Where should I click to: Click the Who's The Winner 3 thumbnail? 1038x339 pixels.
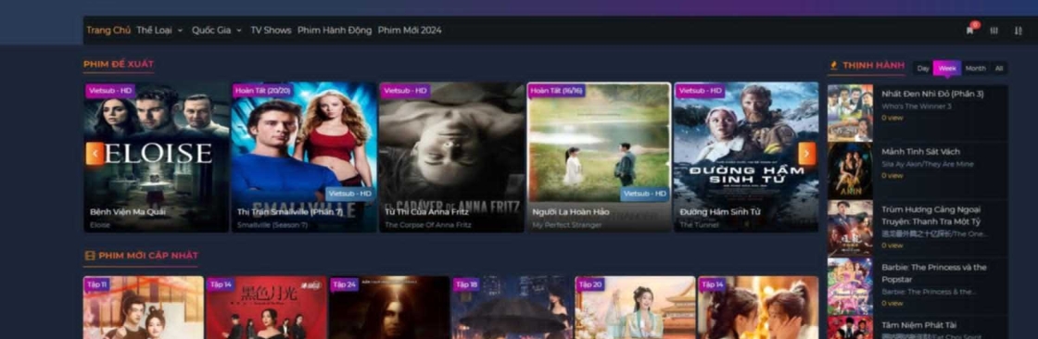coord(850,113)
